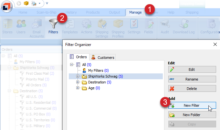Open Shipping Profiles
220x130 pixels.
[118, 28]
